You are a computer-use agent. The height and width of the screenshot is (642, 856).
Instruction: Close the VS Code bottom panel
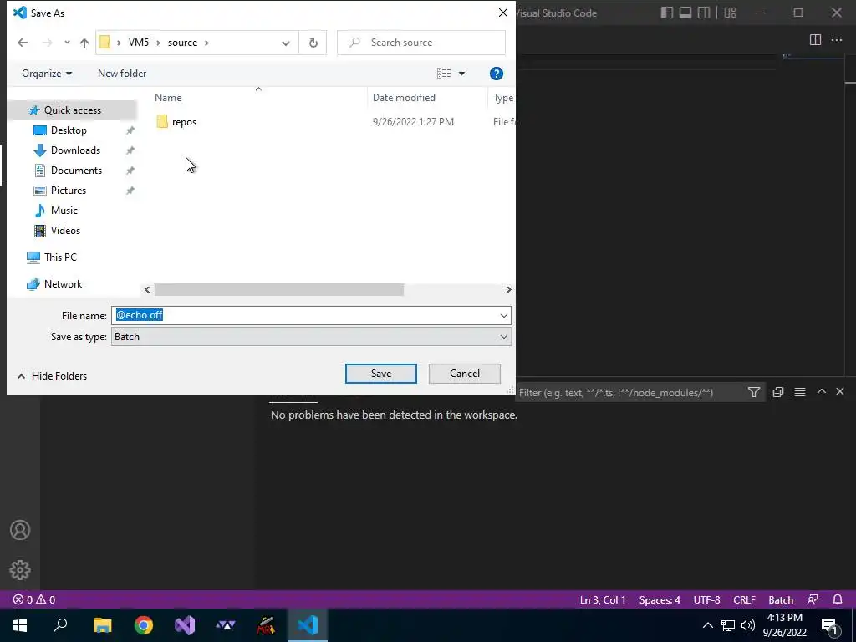(839, 391)
